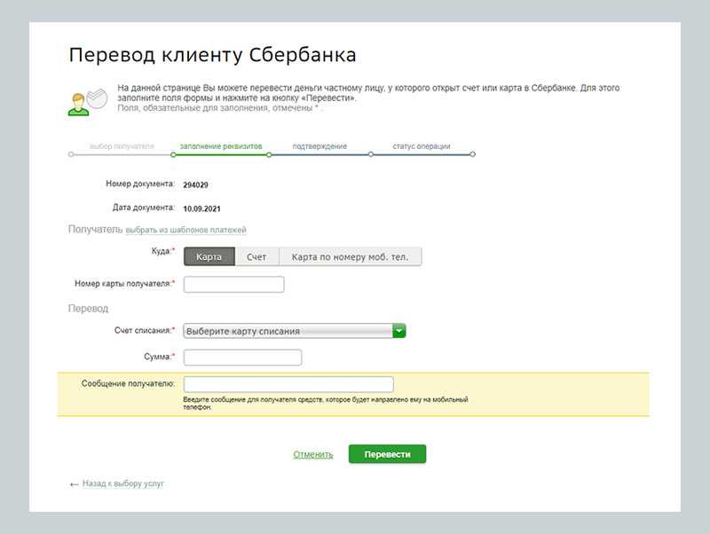Screen dimensions: 710x534
Task: Click the Куда label
Action: pyautogui.click(x=162, y=251)
